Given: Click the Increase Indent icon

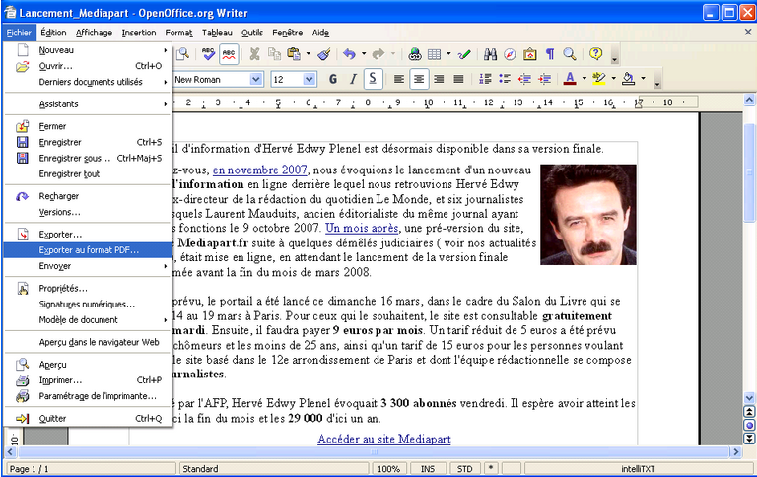Looking at the screenshot, I should click(x=544, y=79).
